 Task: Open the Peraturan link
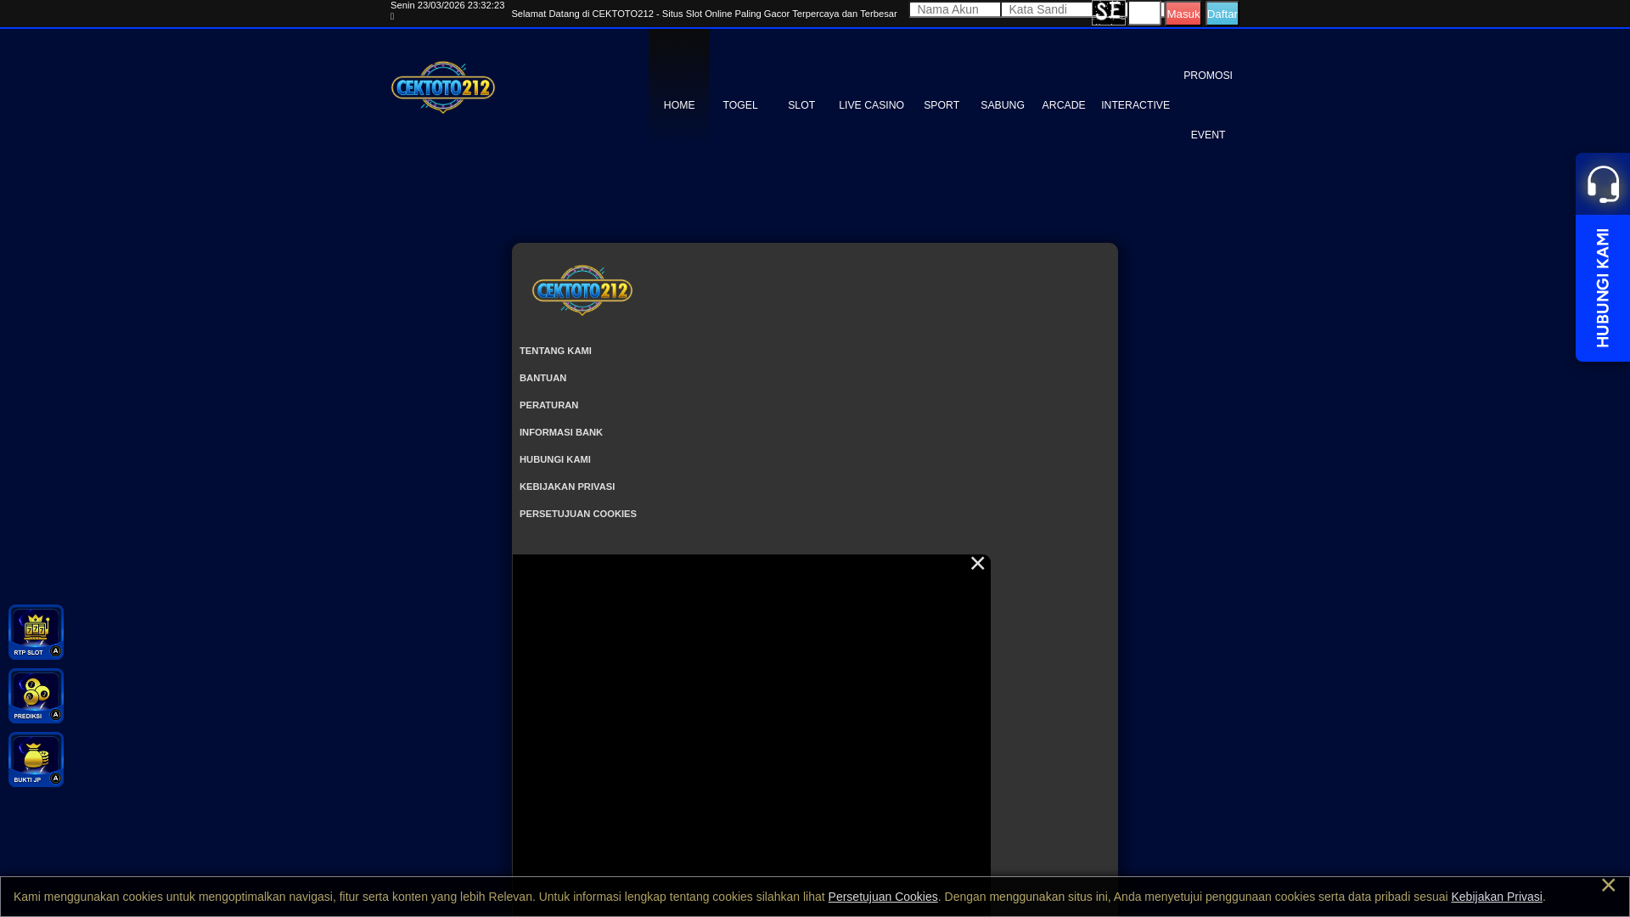548,405
